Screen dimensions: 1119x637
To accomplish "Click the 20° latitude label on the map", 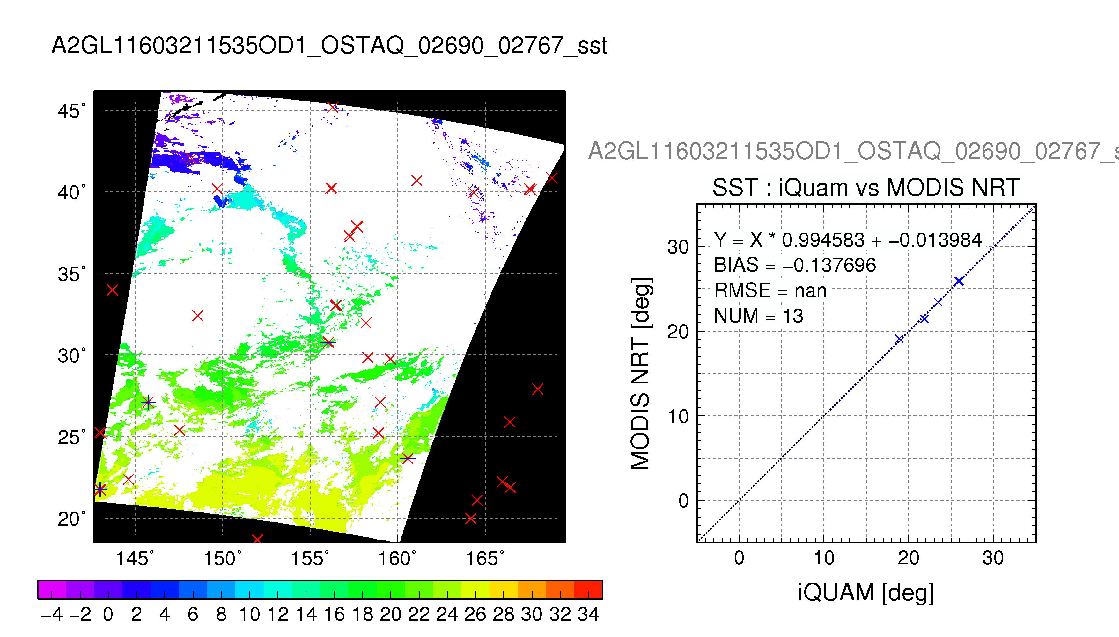I will pyautogui.click(x=71, y=519).
